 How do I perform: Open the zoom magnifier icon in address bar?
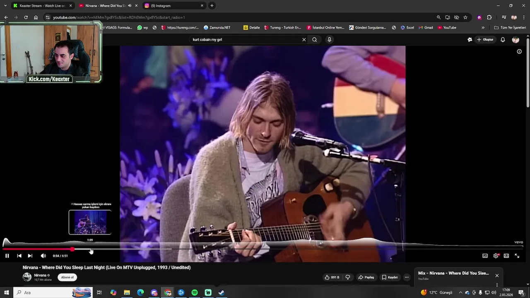[x=438, y=17]
